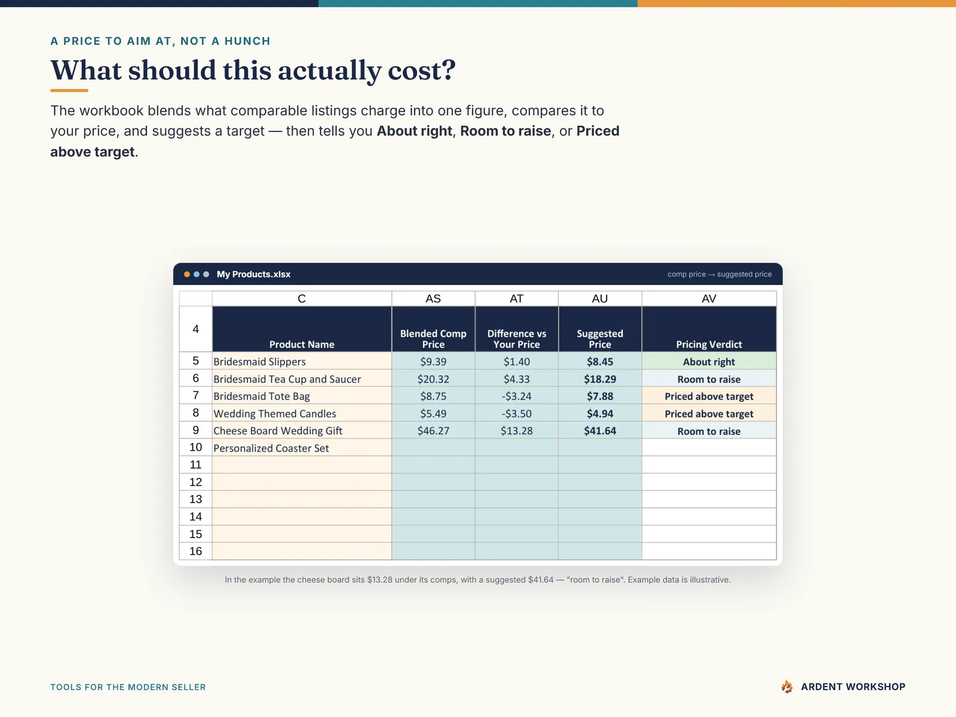Click the $1.40 difference cell

[x=517, y=361]
